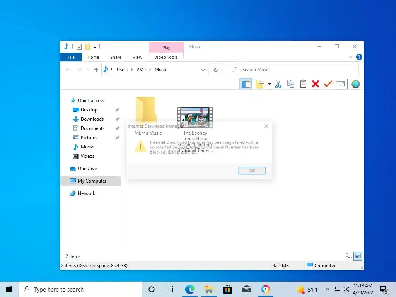Image resolution: width=396 pixels, height=297 pixels.
Task: Switch to the Share ribbon tab
Action: click(116, 57)
